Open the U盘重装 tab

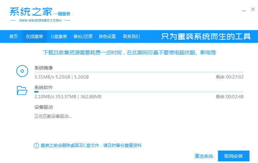[59, 36]
